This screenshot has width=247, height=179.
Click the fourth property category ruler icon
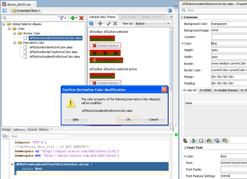pos(209,140)
